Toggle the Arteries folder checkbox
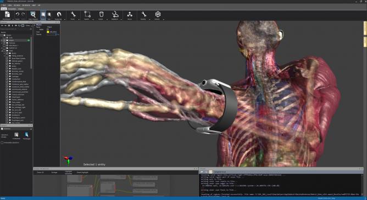The height and width of the screenshot is (200, 367). pyautogui.click(x=7, y=66)
